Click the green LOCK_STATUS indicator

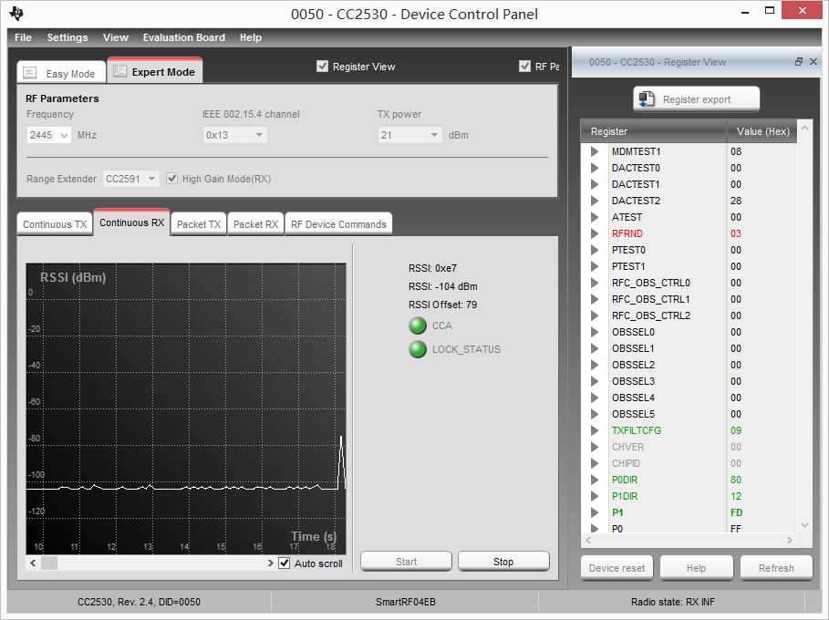tap(418, 349)
